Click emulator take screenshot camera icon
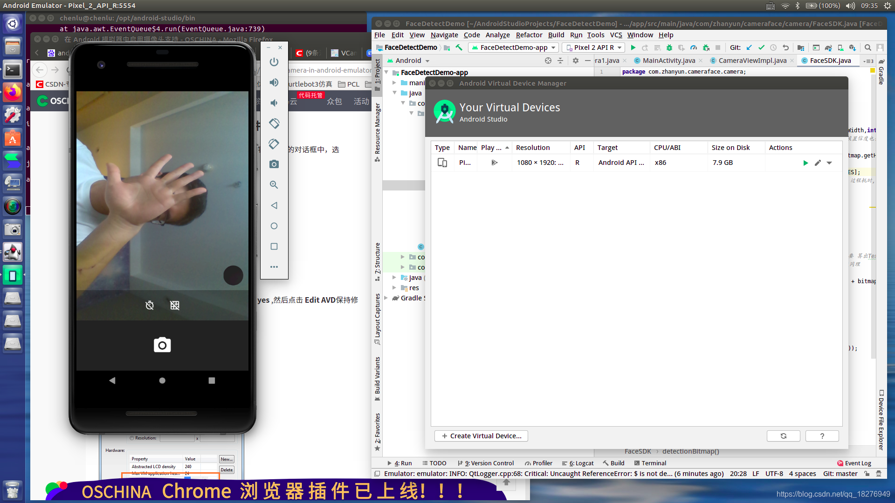895x503 pixels. 274,164
